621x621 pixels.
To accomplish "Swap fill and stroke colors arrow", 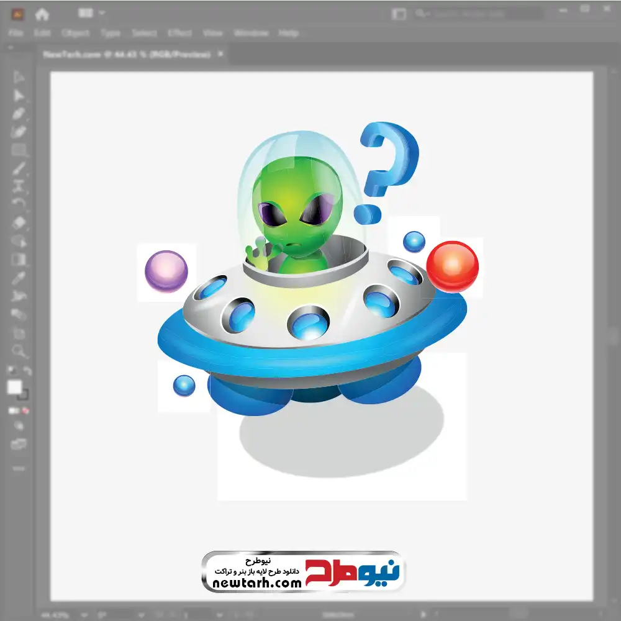I will (x=27, y=371).
